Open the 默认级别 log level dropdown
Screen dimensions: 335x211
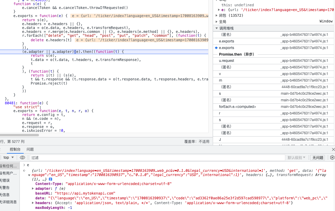[296, 158]
